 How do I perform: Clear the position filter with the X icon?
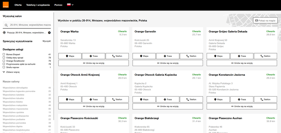pos(49,33)
